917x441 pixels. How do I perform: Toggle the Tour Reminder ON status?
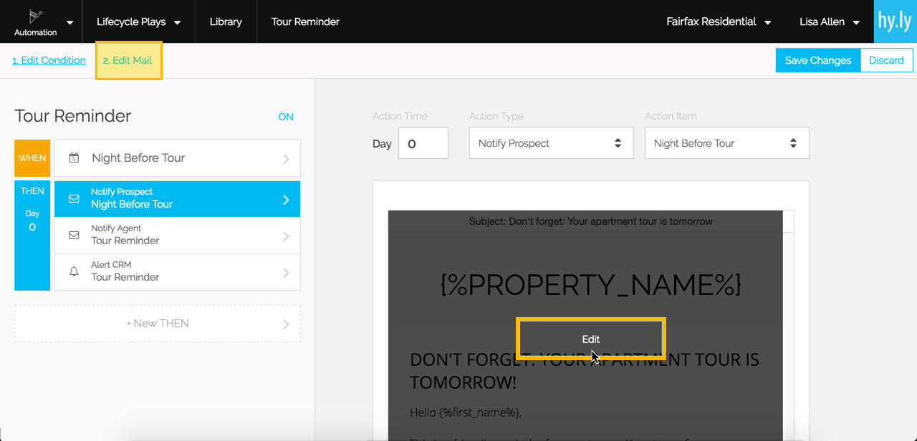[x=286, y=117]
